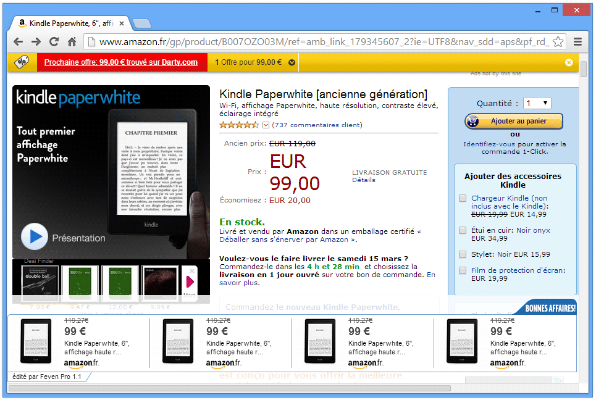This screenshot has width=596, height=400.
Task: Close the yellow offer bar
Action: point(569,63)
